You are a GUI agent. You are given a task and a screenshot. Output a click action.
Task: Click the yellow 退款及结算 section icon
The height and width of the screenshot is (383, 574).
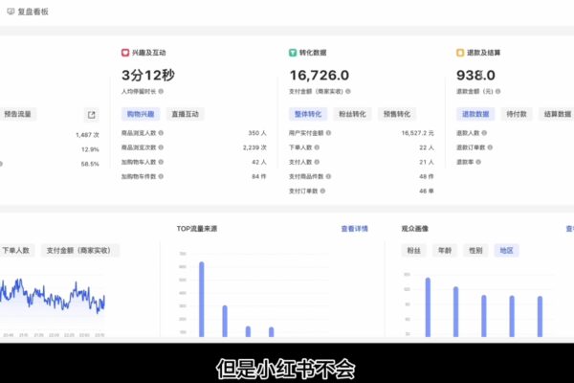[460, 53]
